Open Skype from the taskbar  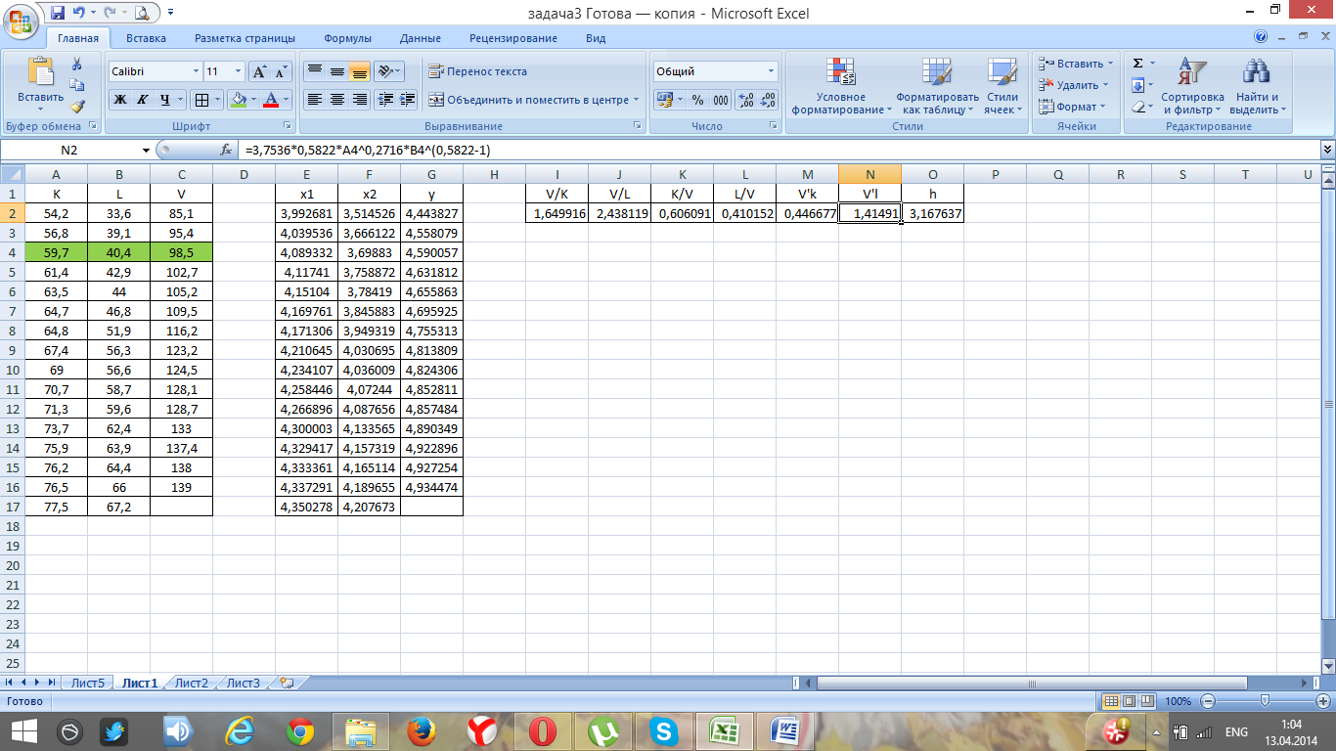[x=663, y=731]
